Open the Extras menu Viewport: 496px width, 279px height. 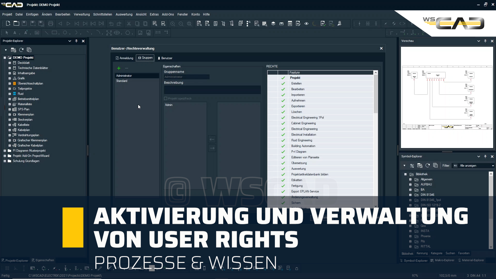pyautogui.click(x=154, y=14)
